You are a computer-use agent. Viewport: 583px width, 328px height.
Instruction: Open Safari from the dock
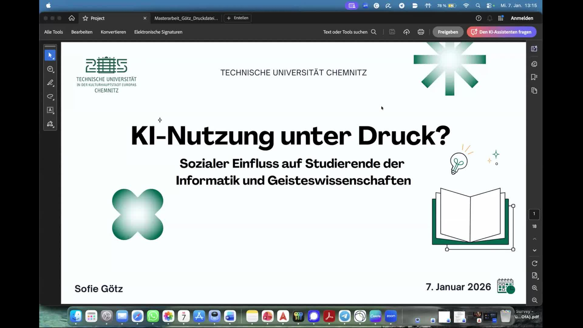tap(138, 316)
